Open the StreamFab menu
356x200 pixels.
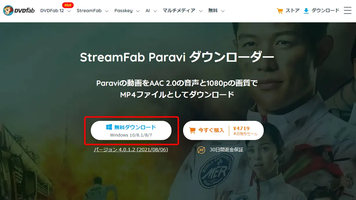coord(89,11)
